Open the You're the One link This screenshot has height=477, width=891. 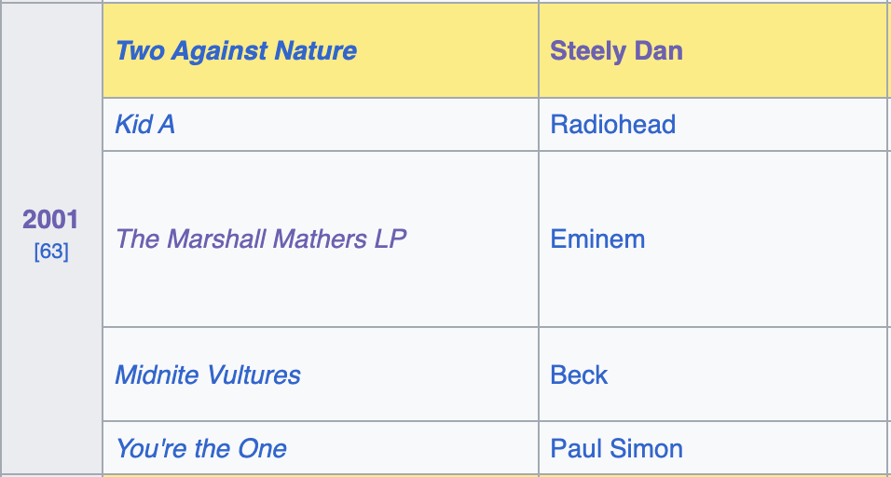click(x=200, y=449)
